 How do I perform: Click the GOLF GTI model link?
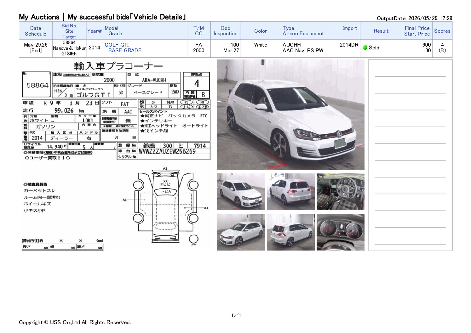click(x=117, y=45)
